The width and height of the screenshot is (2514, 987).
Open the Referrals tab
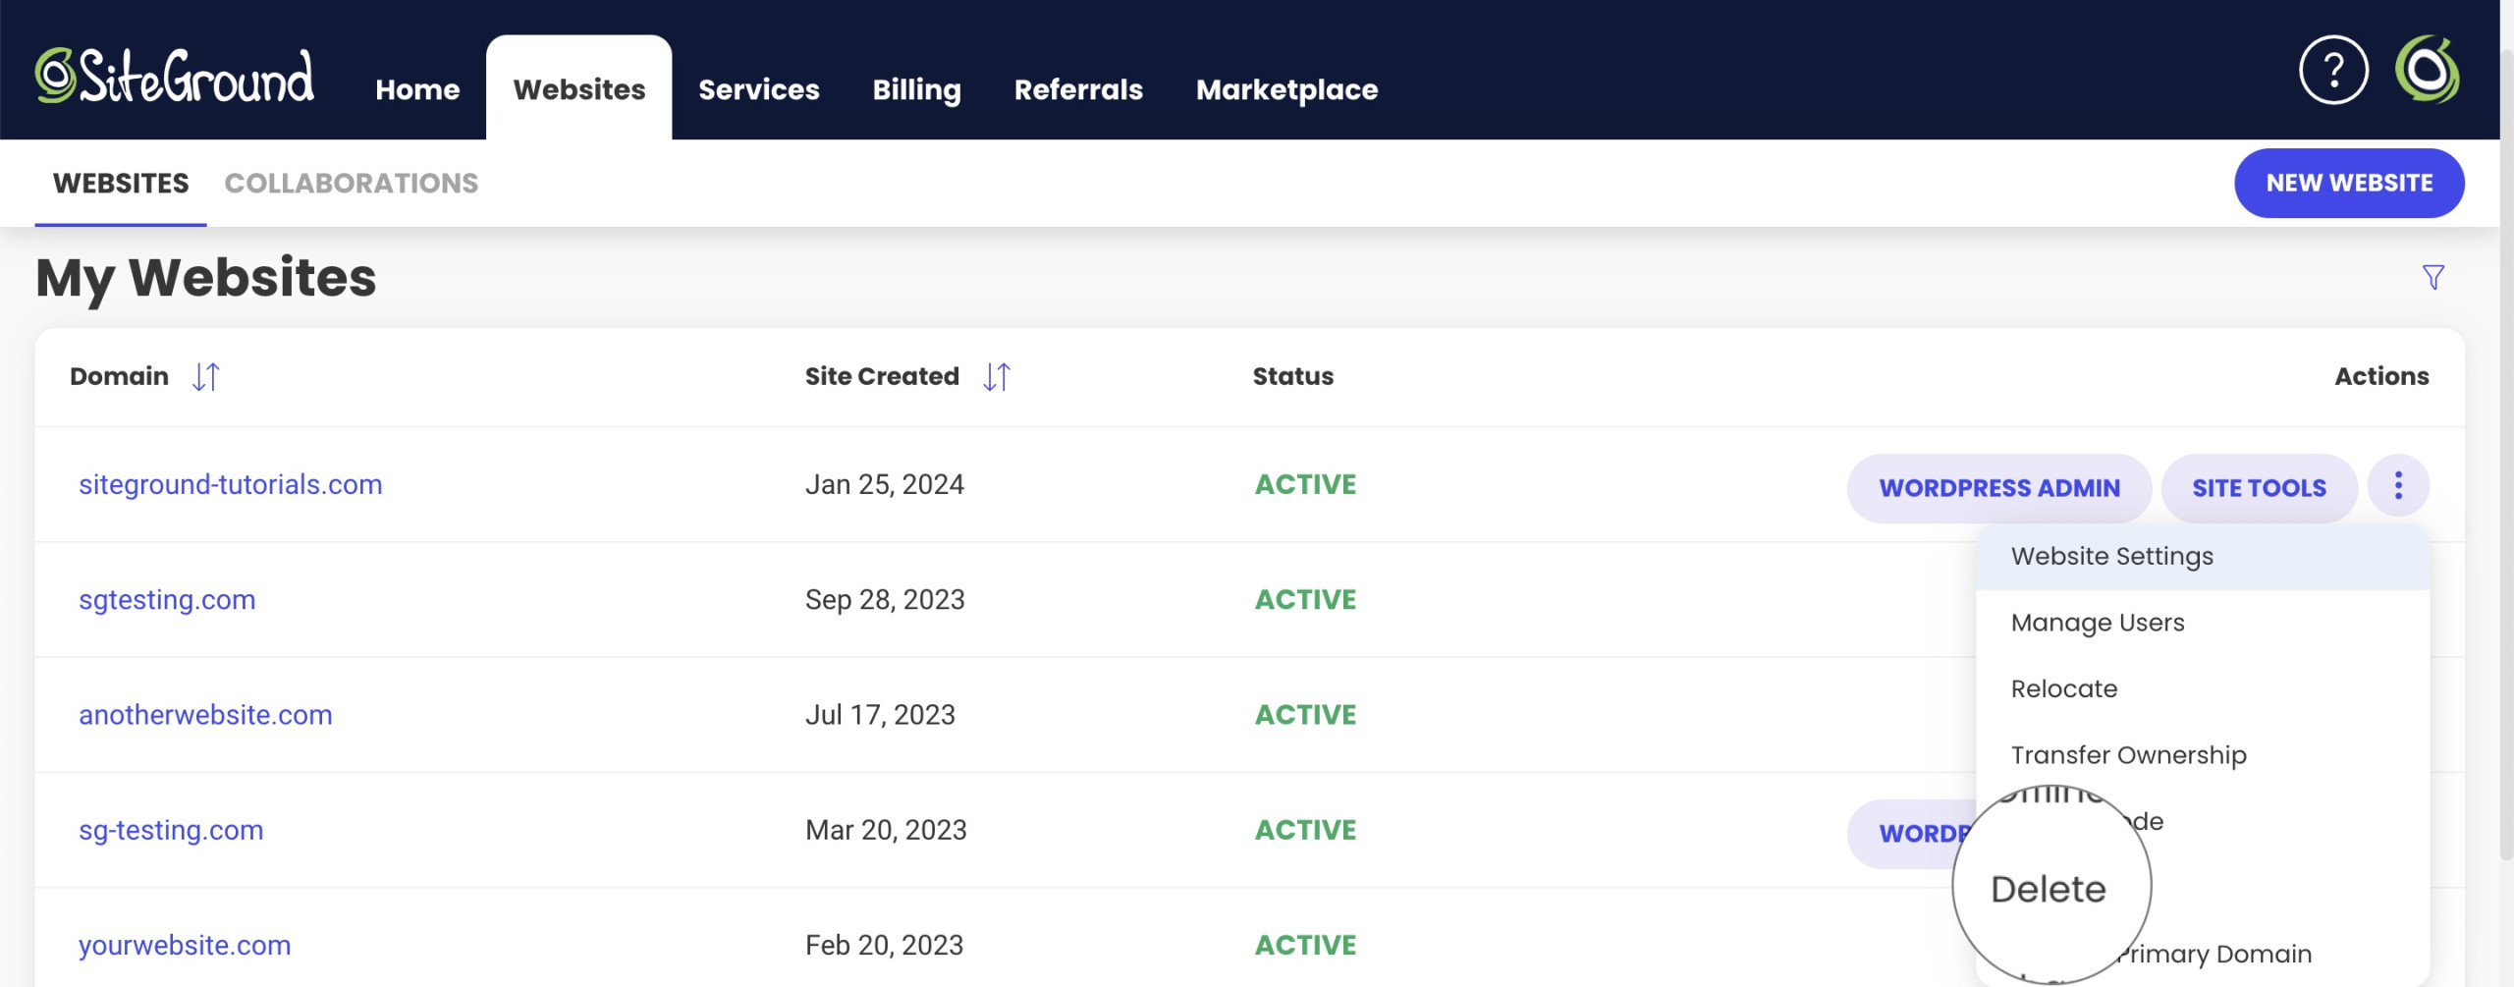(1078, 89)
